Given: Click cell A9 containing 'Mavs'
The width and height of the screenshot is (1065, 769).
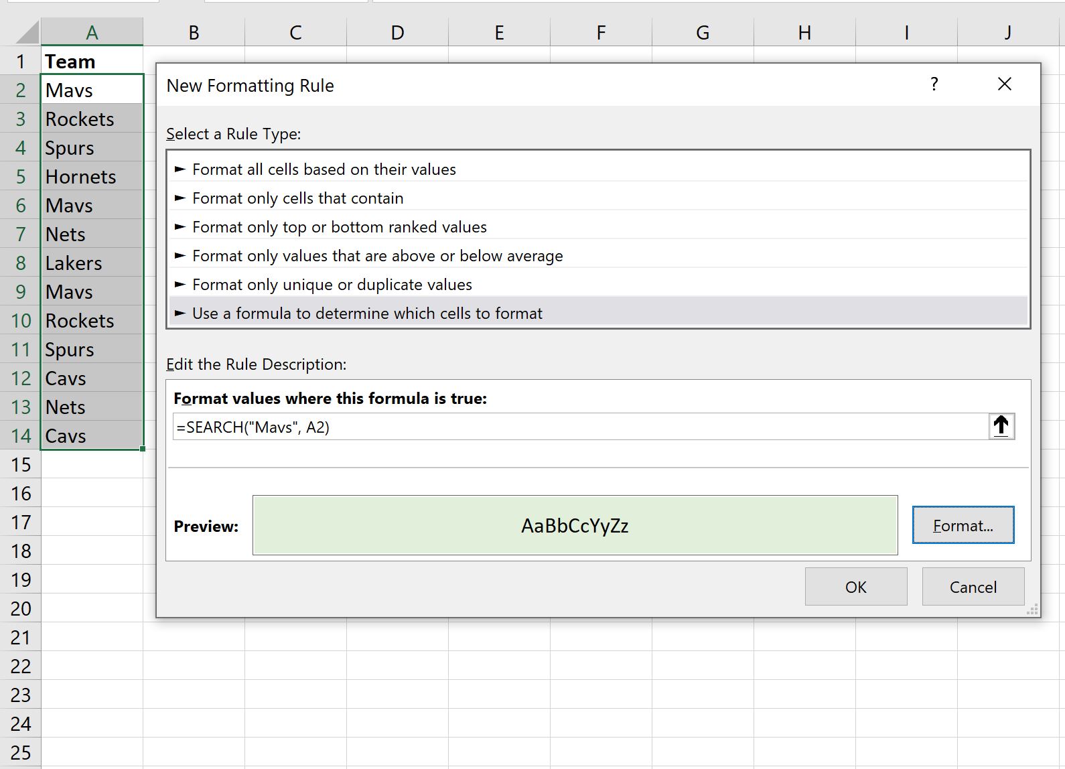Looking at the screenshot, I should click(92, 291).
